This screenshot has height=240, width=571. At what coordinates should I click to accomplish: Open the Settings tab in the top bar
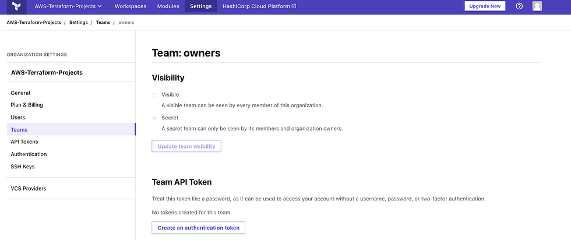[200, 6]
